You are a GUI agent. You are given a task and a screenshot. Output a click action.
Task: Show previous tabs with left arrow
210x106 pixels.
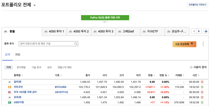click(x=194, y=31)
